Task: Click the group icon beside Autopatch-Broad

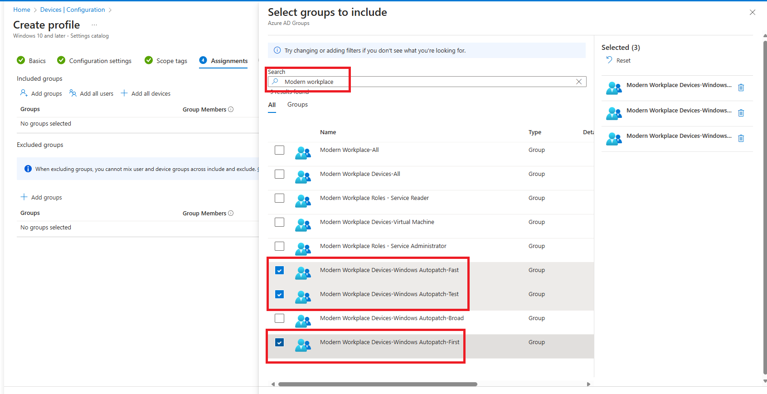Action: (303, 321)
